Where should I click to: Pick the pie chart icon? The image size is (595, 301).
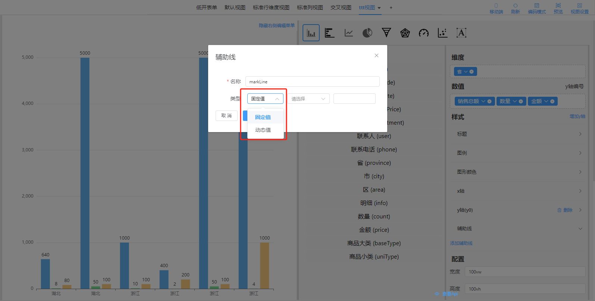point(367,33)
